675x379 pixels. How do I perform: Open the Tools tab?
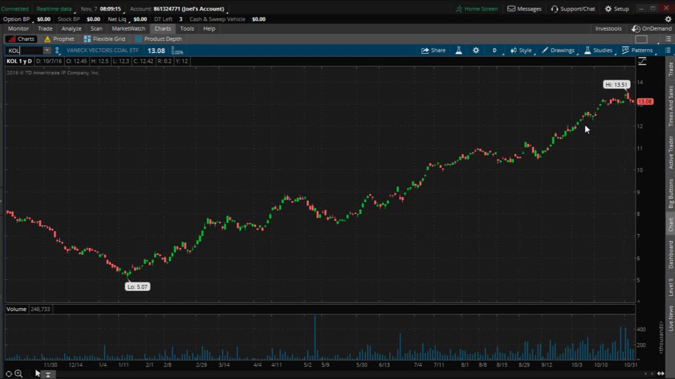(187, 29)
